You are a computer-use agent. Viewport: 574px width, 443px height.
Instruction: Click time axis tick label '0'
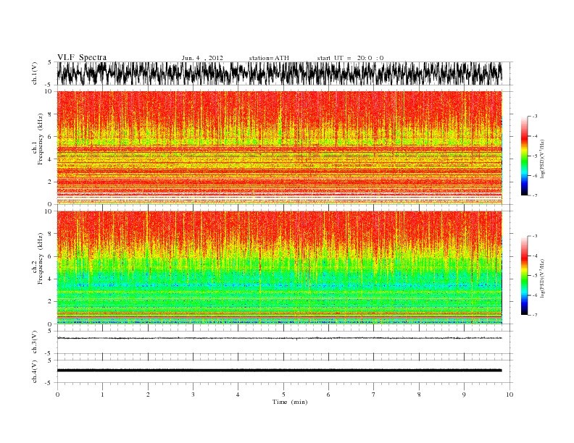[x=57, y=395]
